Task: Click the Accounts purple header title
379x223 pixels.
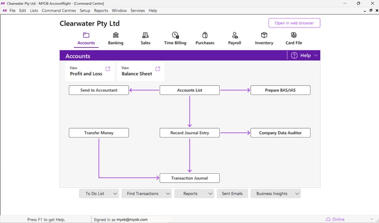Action: pos(78,56)
